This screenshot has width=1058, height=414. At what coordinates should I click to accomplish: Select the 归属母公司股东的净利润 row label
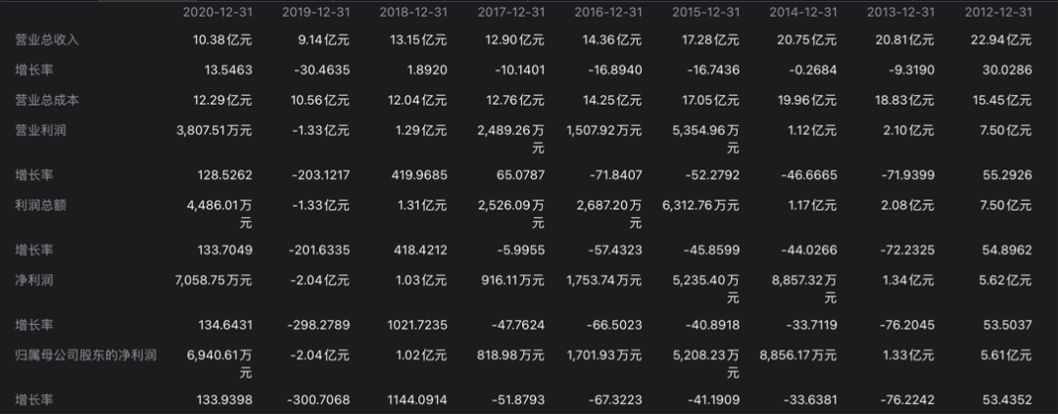[x=85, y=354]
